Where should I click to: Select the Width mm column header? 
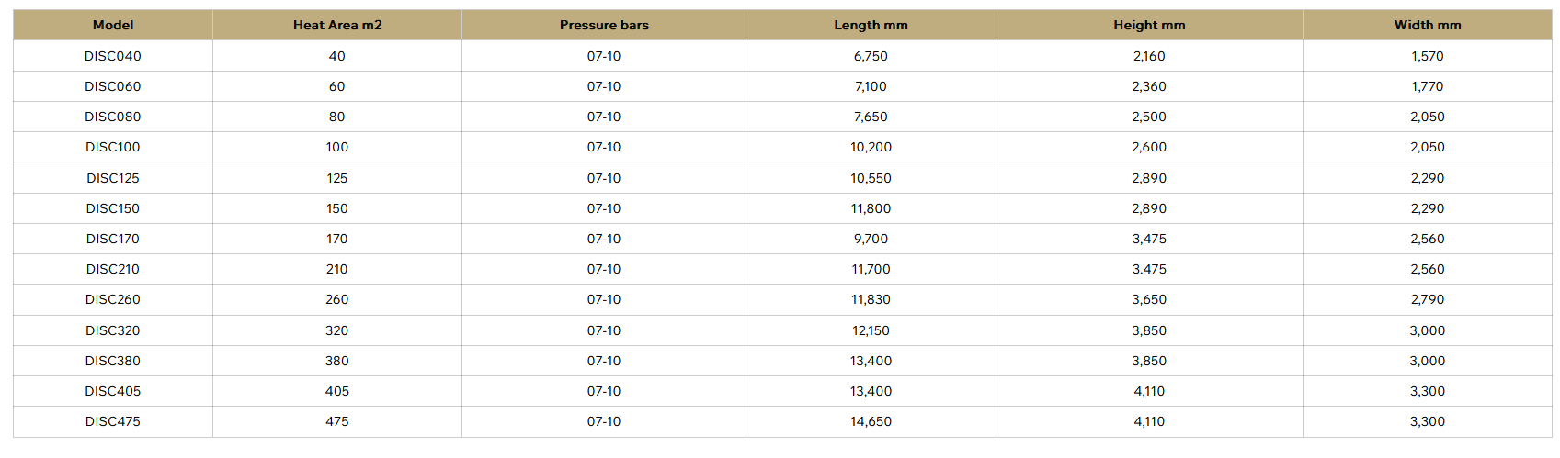click(x=1427, y=25)
